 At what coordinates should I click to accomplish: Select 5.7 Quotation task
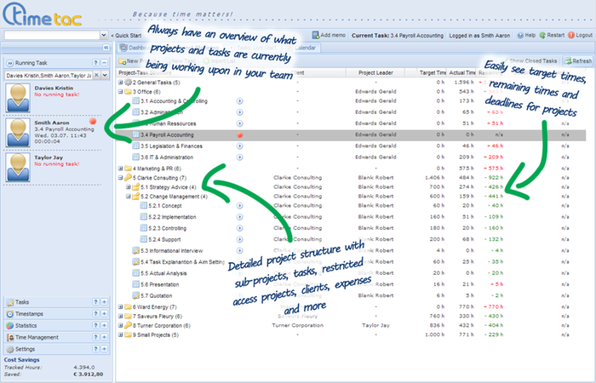[156, 295]
